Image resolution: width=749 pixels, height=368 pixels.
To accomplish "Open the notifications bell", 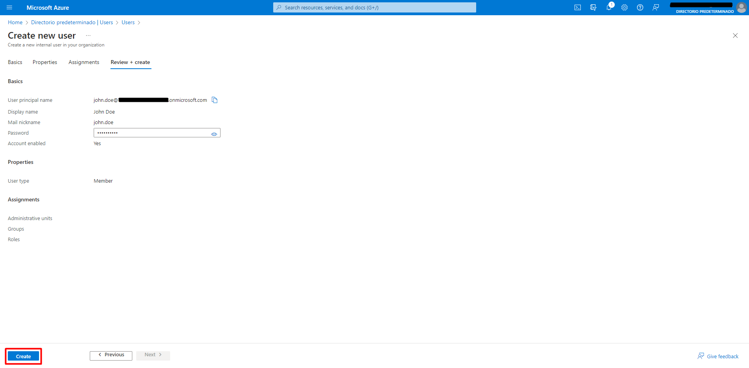I will click(x=609, y=7).
